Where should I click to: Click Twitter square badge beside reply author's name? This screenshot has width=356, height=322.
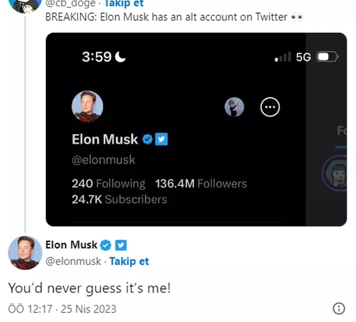click(x=121, y=245)
